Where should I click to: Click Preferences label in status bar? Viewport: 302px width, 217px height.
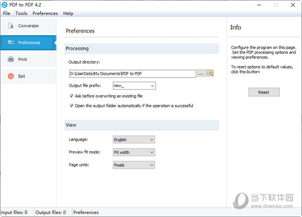pos(86,212)
